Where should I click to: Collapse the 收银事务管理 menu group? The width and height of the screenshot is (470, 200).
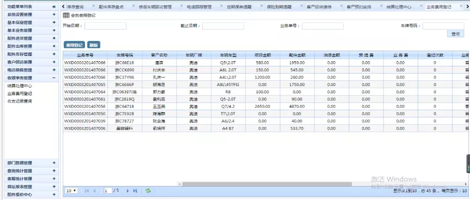tap(54, 78)
